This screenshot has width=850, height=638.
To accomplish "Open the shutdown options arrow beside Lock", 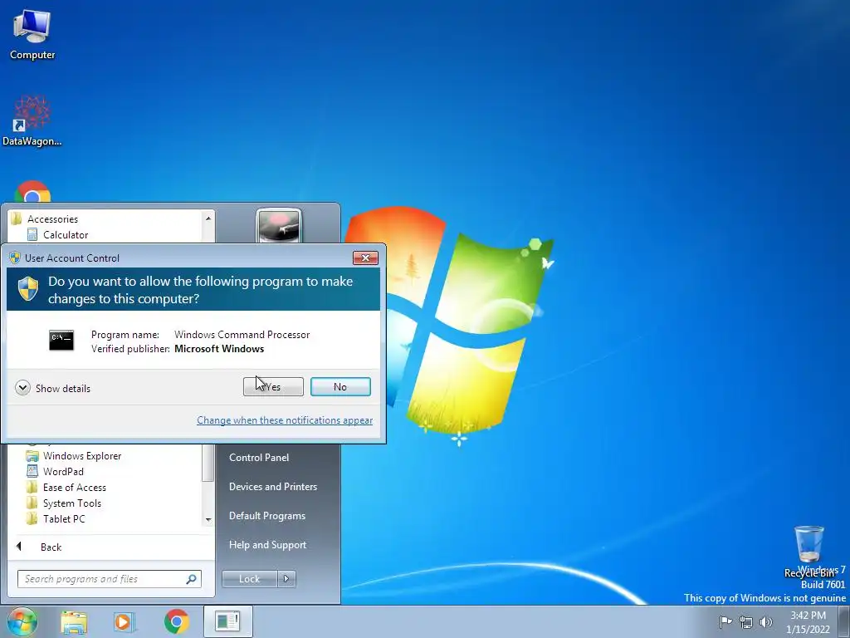I will (286, 579).
